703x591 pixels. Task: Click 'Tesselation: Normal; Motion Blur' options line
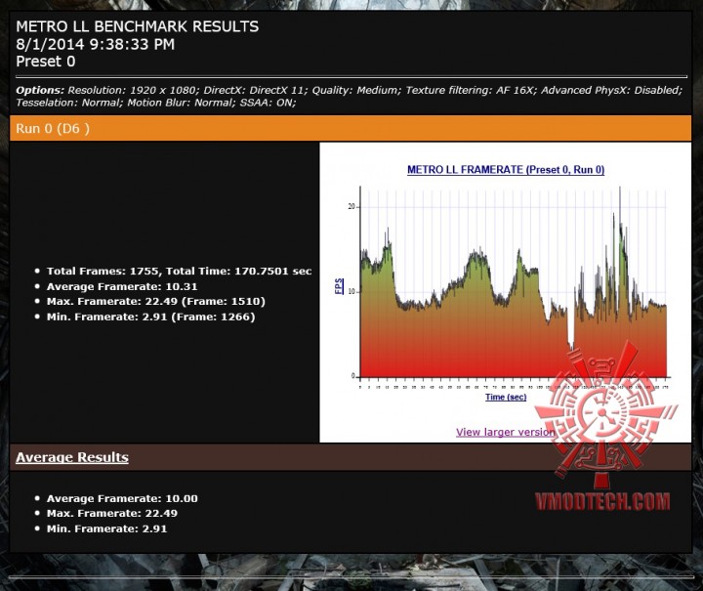pyautogui.click(x=156, y=103)
